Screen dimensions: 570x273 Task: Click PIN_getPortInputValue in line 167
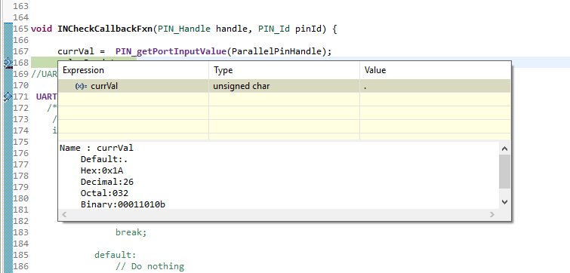171,51
